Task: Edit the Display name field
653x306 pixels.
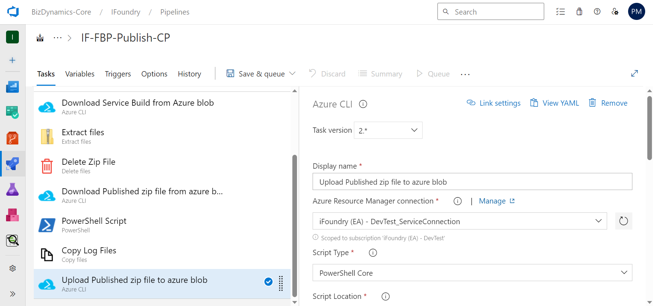Action: 472,181
